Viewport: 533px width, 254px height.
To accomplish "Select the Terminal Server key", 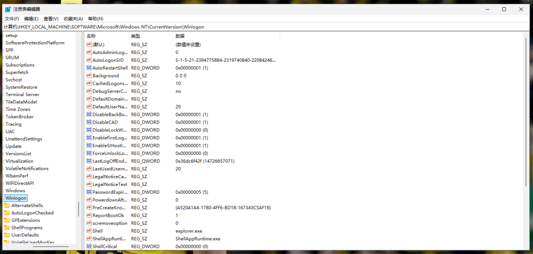I will point(22,95).
